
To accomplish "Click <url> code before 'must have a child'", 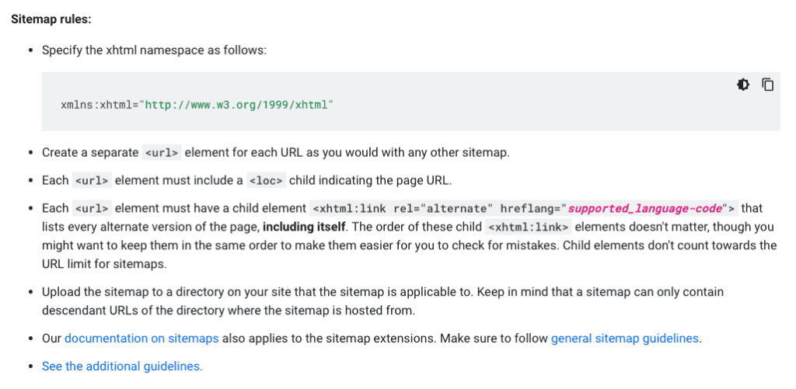I will 93,208.
